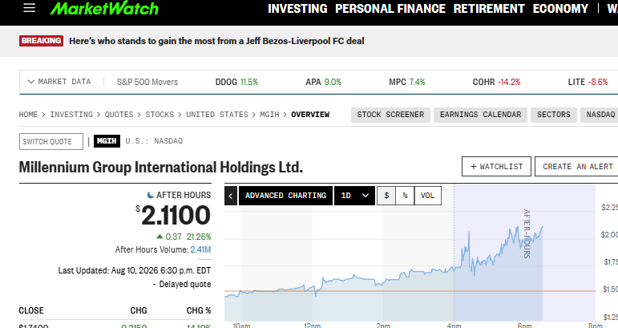Go to Investing breadcrumb
This screenshot has width=618, height=328.
pyautogui.click(x=71, y=115)
